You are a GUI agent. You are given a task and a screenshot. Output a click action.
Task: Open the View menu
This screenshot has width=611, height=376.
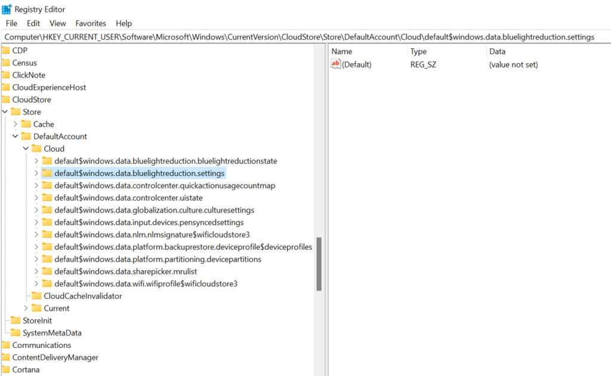pos(58,23)
